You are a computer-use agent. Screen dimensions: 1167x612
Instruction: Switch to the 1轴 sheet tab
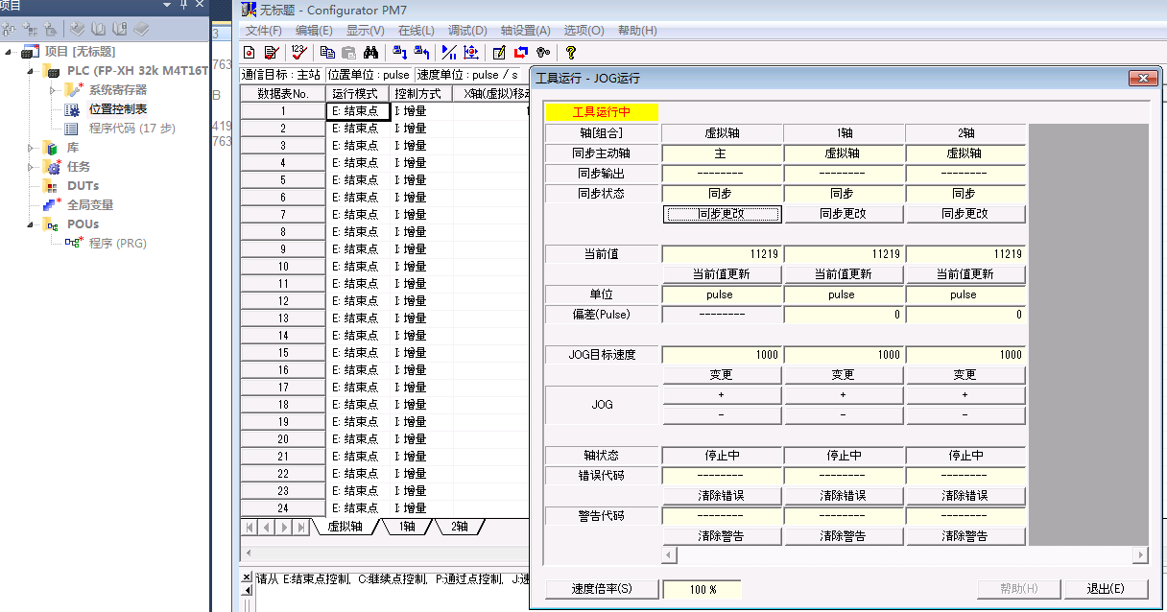[x=408, y=527]
